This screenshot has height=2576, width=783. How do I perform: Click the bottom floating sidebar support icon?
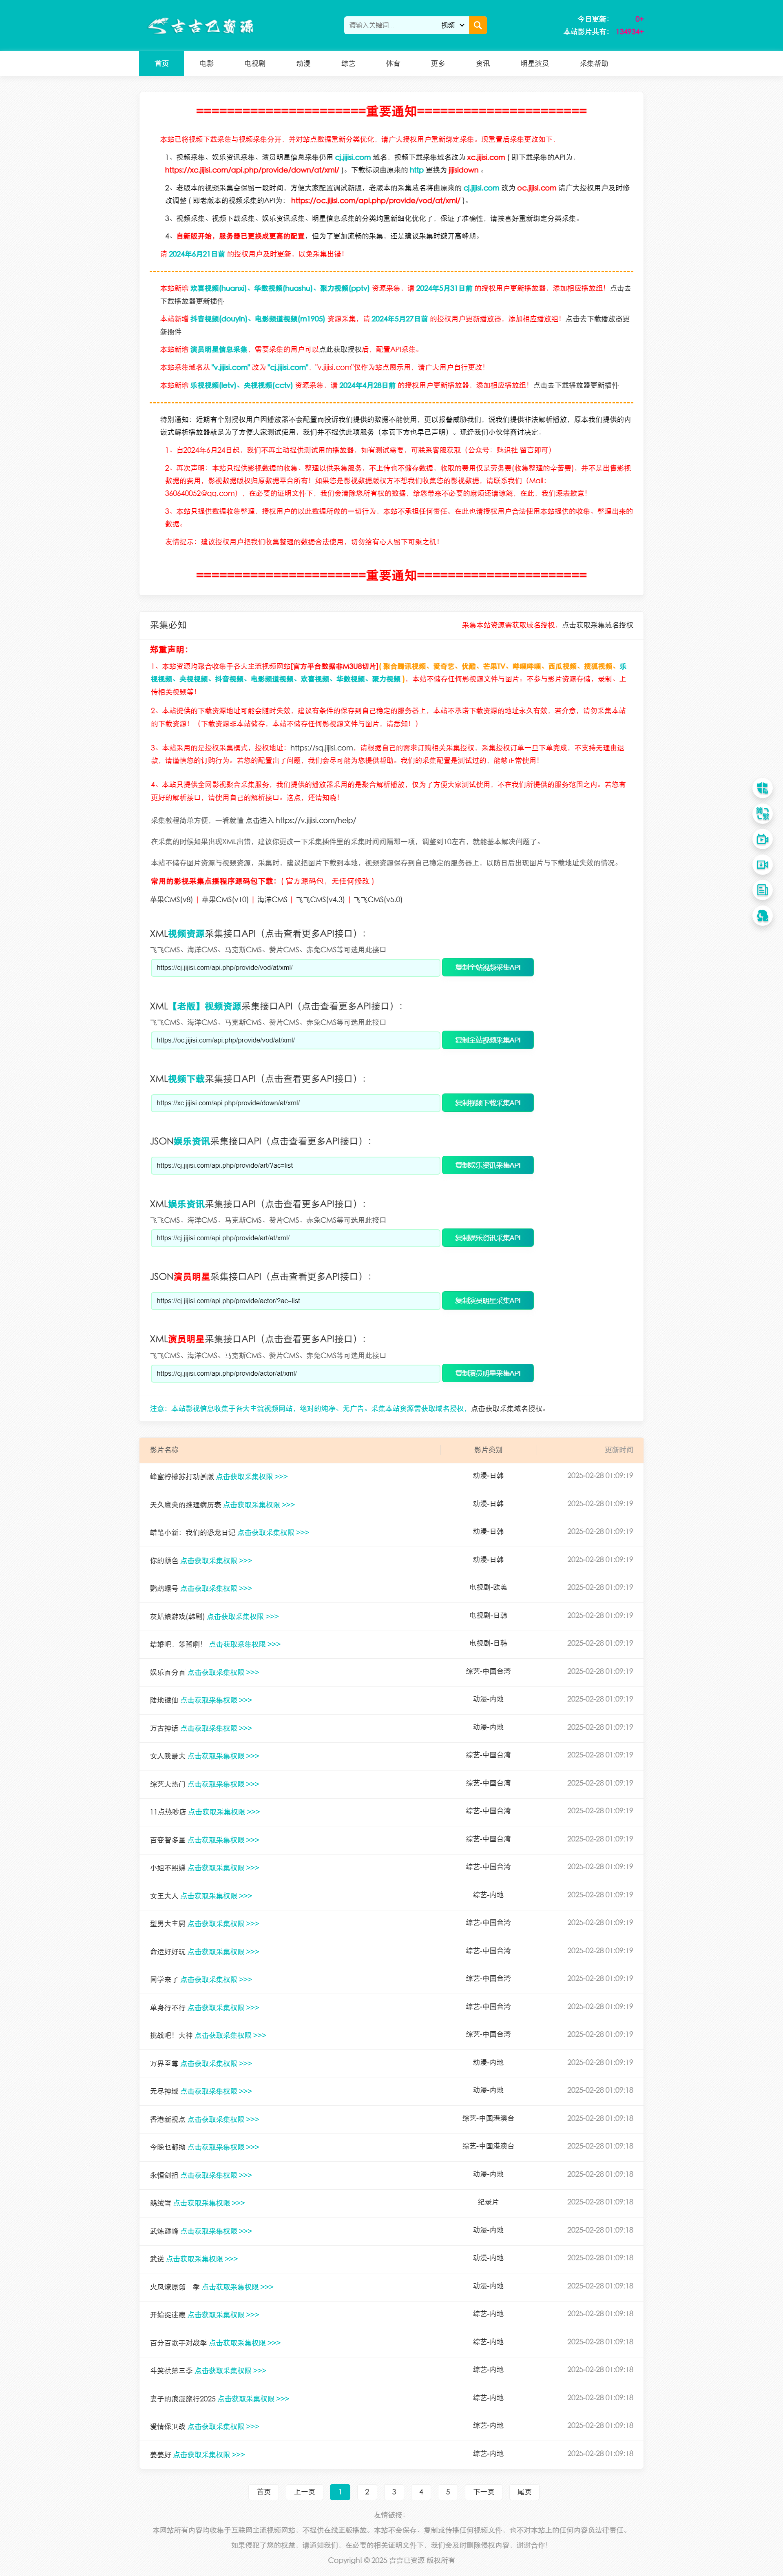pyautogui.click(x=762, y=916)
